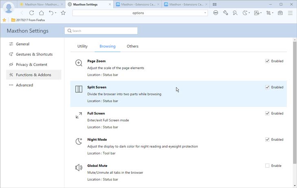Expand the screen capture dropdown arrow
The image size is (297, 188).
coord(273,13)
